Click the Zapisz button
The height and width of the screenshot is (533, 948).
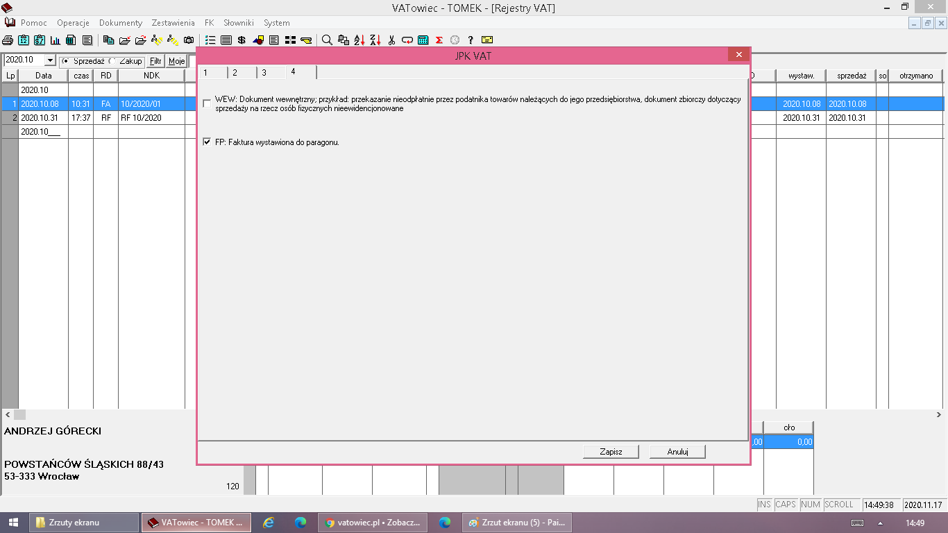point(611,452)
